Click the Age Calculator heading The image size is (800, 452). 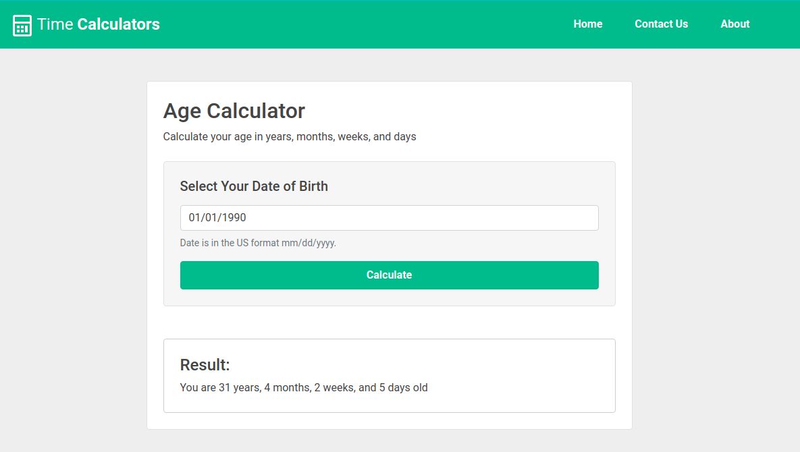point(234,111)
